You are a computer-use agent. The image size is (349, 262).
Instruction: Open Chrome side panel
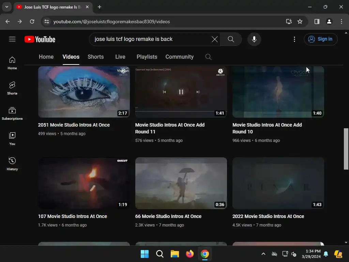(317, 21)
